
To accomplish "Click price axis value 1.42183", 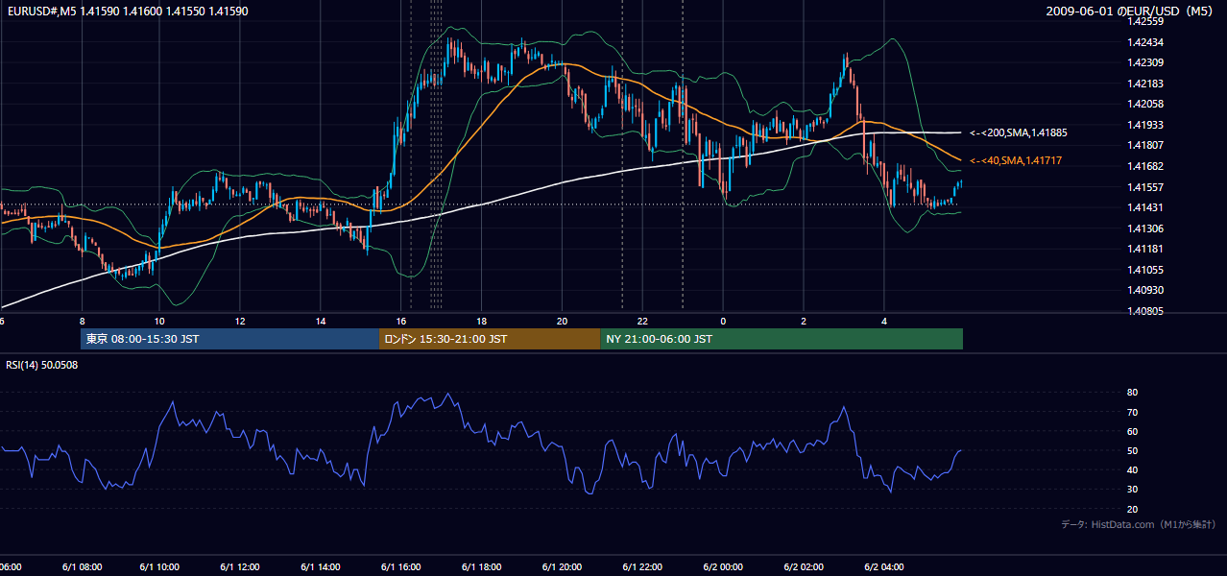I will point(1145,84).
